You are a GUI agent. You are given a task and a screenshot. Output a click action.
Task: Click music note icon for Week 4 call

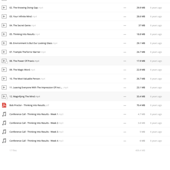4,141
